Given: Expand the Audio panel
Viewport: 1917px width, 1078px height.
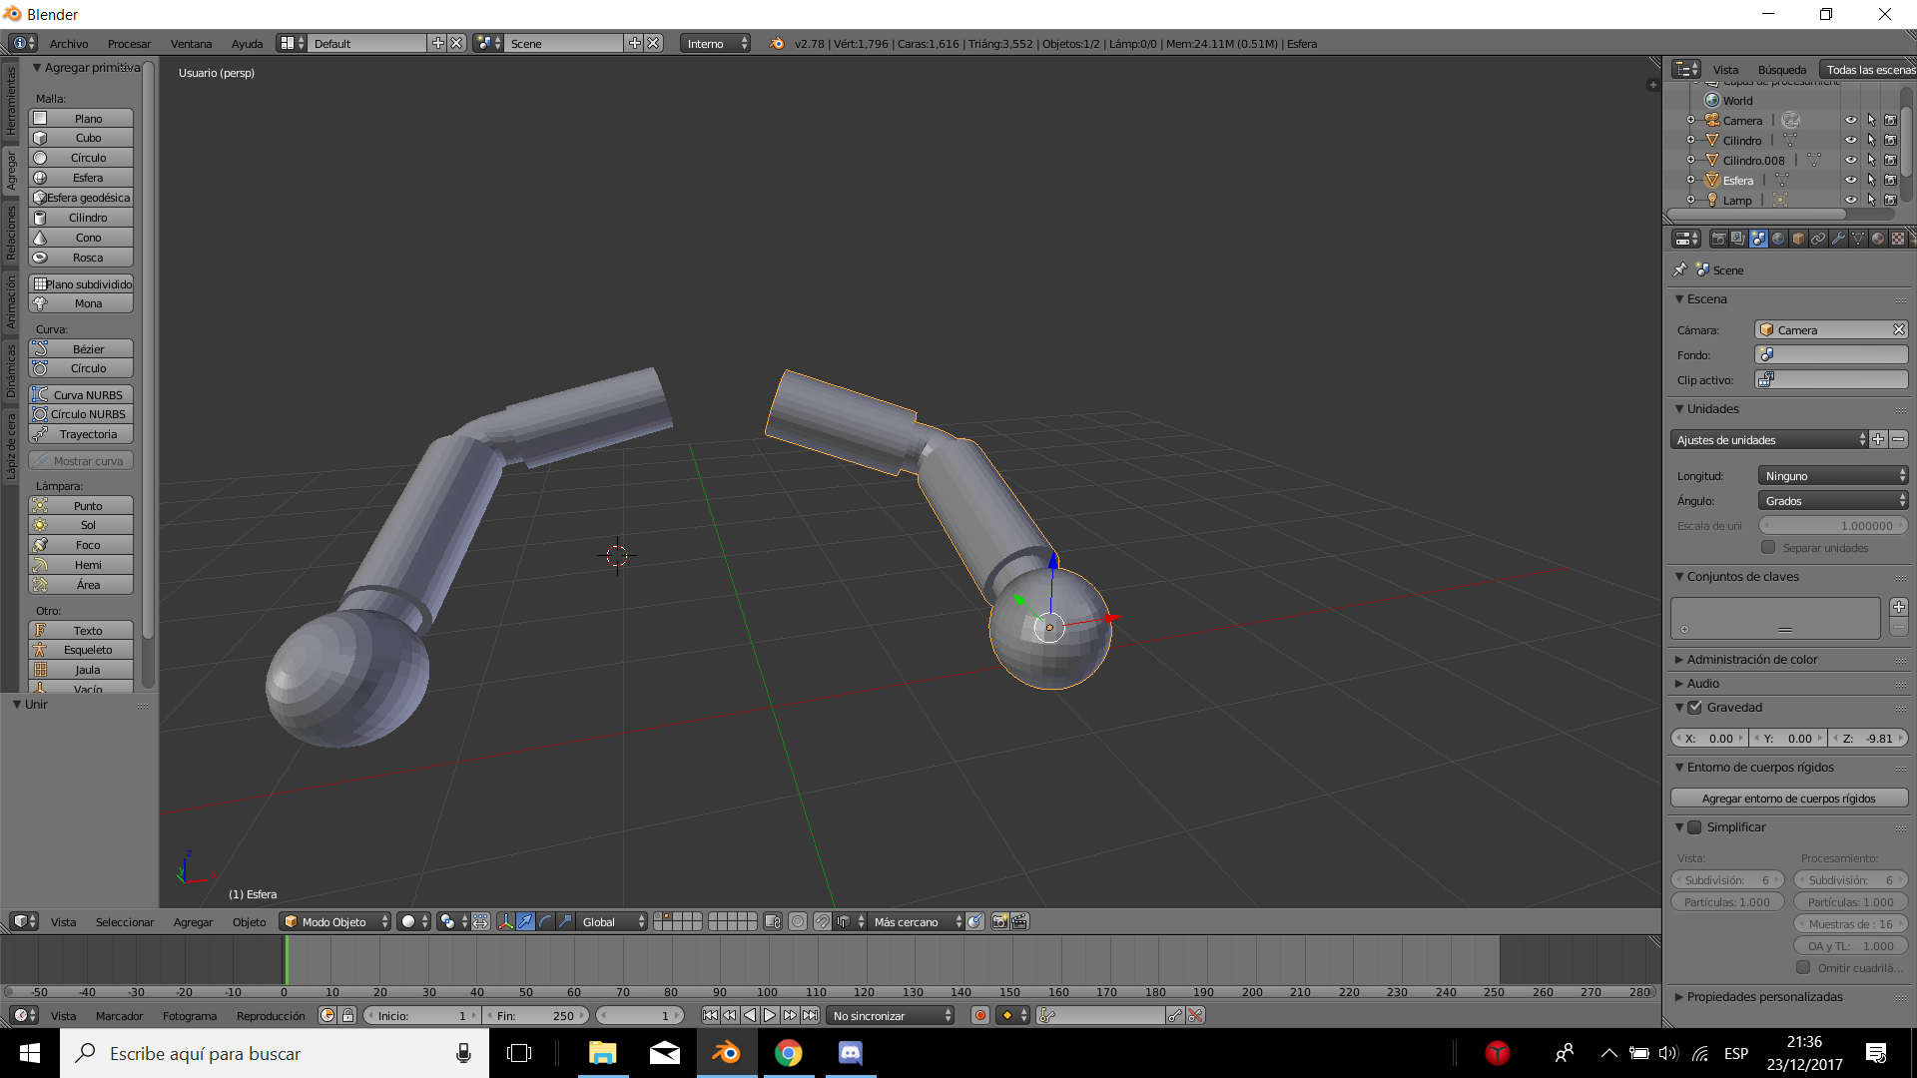Looking at the screenshot, I should tap(1679, 683).
